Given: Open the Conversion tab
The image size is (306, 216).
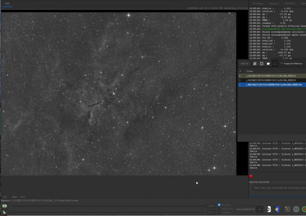Looking at the screenshot, I should tap(258, 3).
